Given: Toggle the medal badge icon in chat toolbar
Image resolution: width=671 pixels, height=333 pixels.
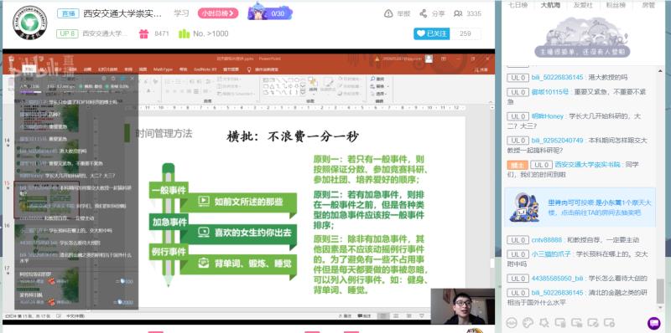Looking at the screenshot, I should click(544, 323).
